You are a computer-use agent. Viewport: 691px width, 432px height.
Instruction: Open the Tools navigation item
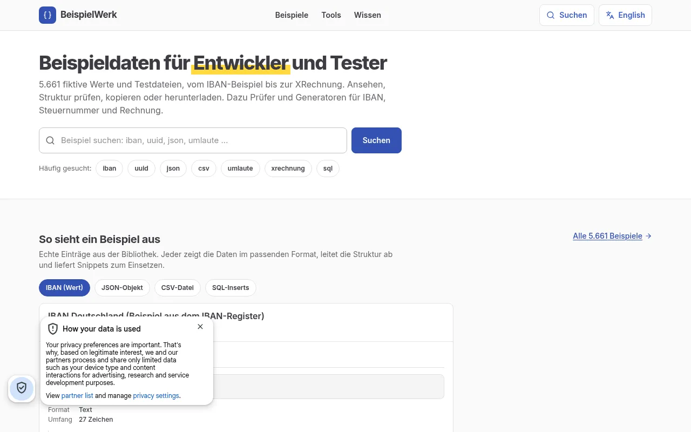[x=331, y=15]
